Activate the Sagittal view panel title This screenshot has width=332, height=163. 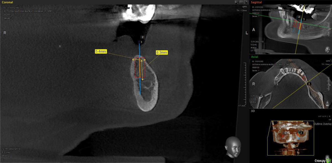257,2
